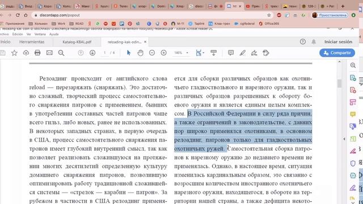
Task: Go to the previous page
Action: (81, 53)
